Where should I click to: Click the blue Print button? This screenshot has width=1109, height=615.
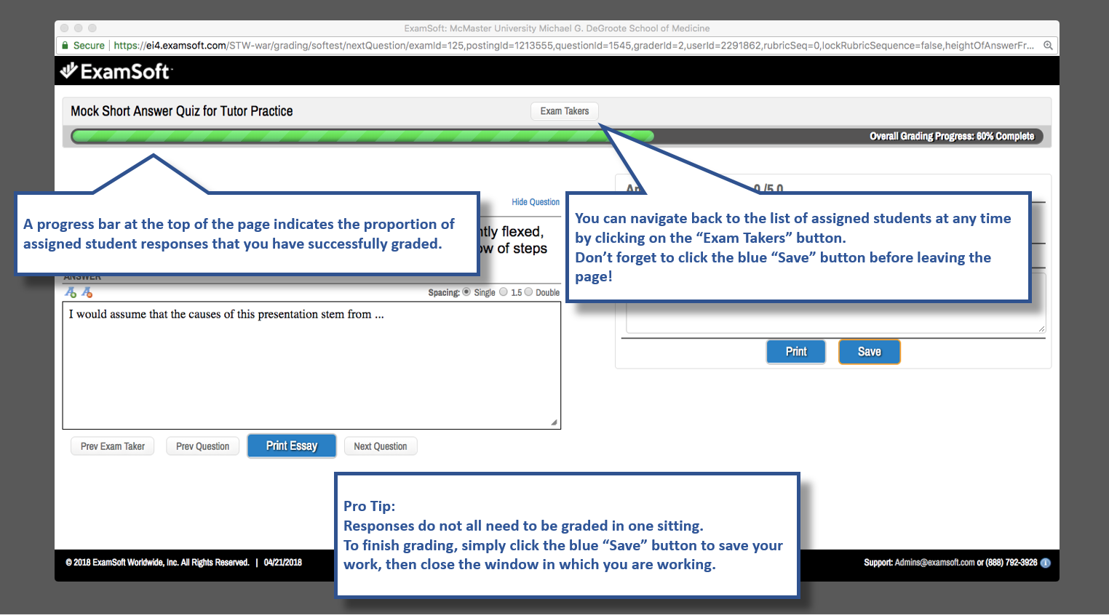(796, 352)
